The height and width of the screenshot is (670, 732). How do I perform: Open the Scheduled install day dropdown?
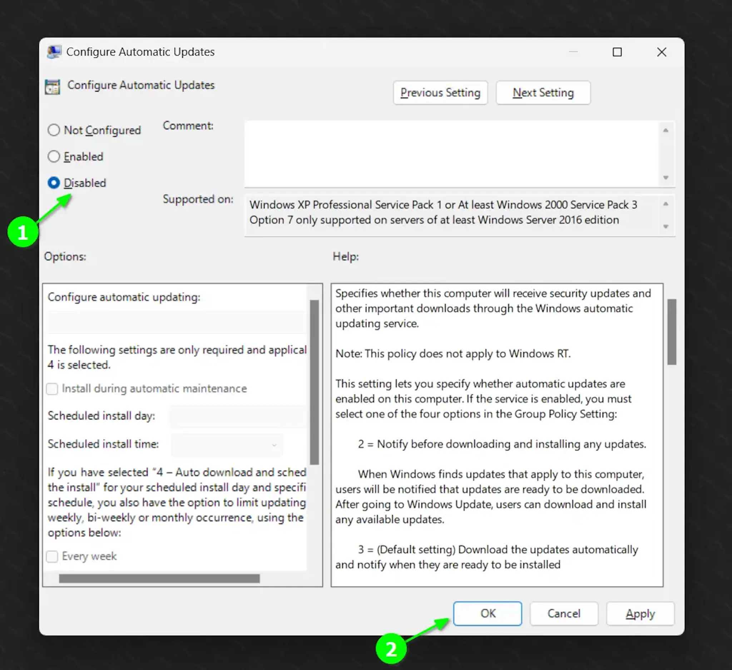tap(238, 416)
